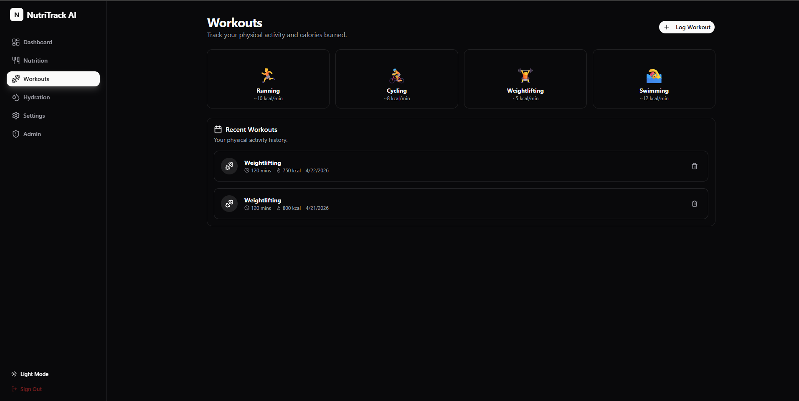Screen dimensions: 799x401
Task: Navigate to the Admin page
Action: 53,134
